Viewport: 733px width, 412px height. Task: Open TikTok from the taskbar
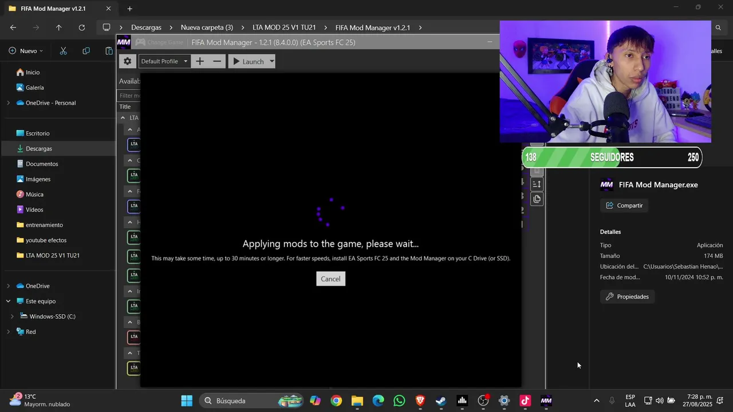pos(525,401)
